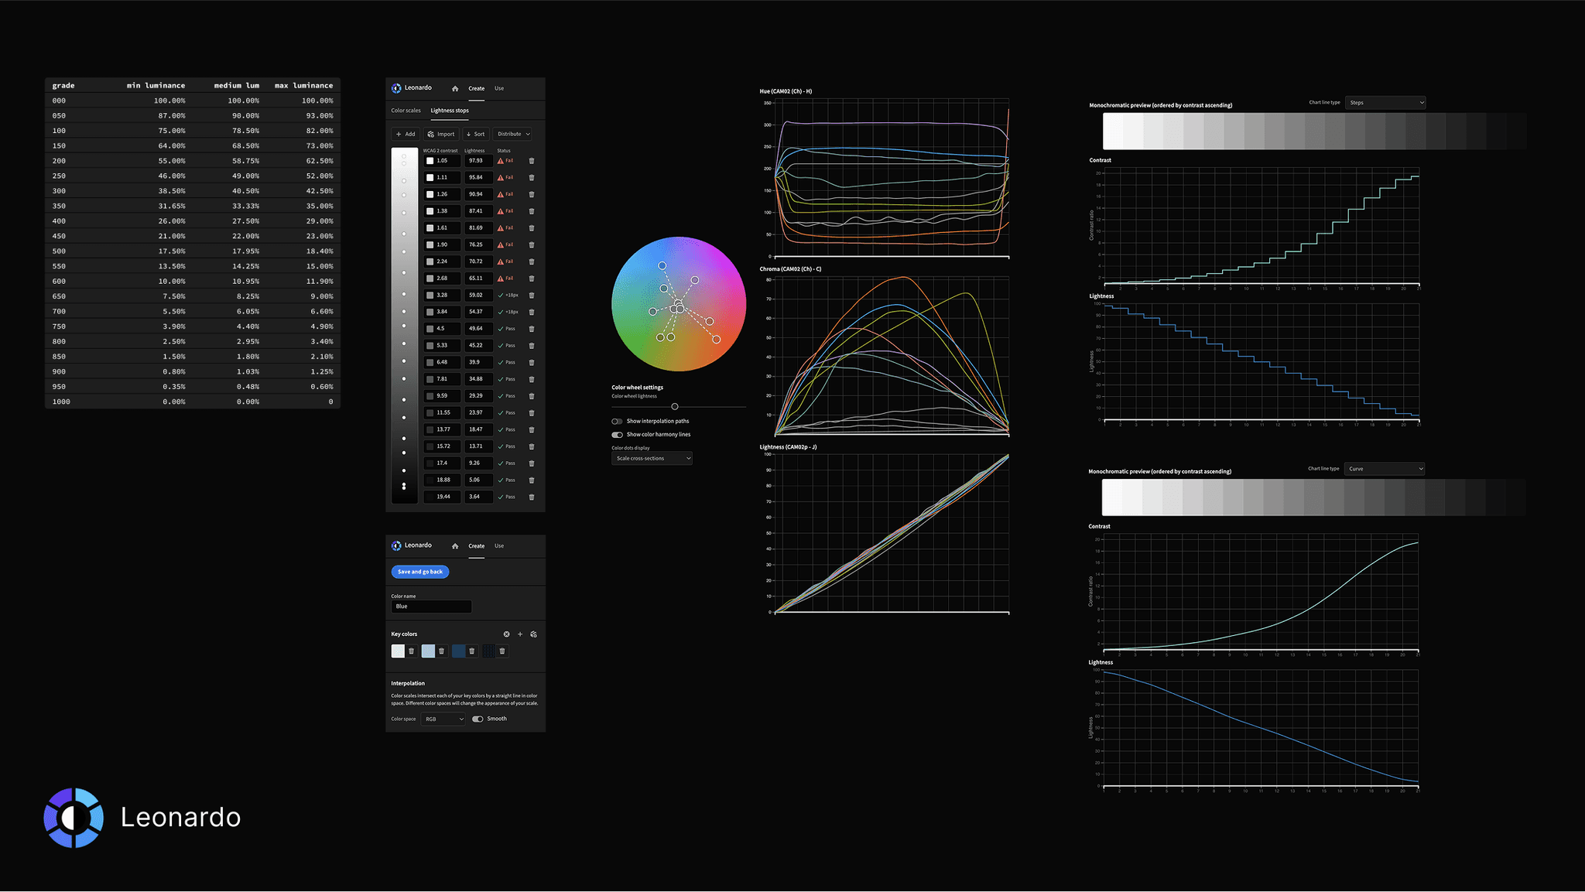Edit the Lightness field showing 49.64

coord(479,329)
